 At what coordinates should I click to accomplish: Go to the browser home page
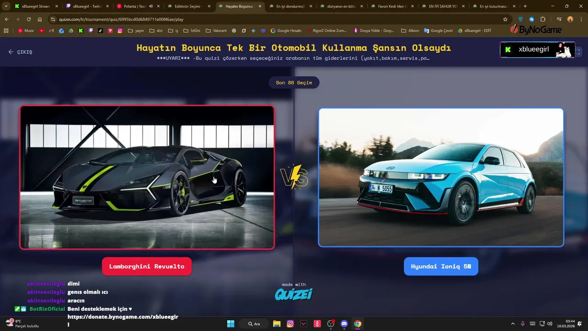[x=40, y=19]
